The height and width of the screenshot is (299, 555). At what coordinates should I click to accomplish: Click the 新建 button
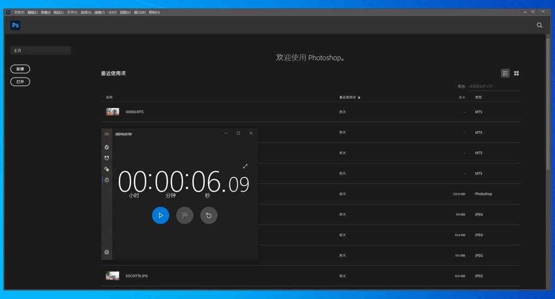(x=20, y=69)
